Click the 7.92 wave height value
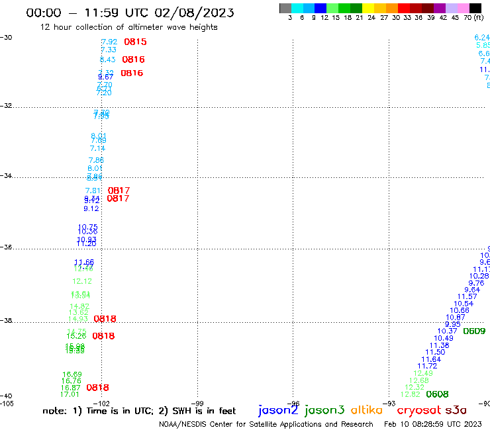The width and height of the screenshot is (490, 430). coord(109,42)
